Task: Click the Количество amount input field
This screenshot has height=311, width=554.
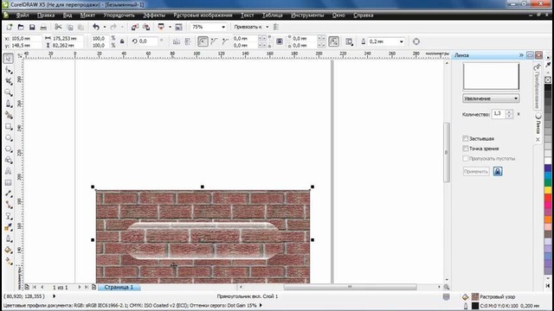Action: click(499, 114)
